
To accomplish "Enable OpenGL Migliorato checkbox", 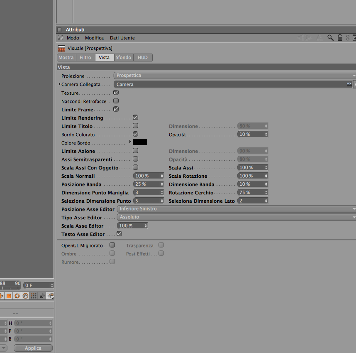I will pos(112,245).
